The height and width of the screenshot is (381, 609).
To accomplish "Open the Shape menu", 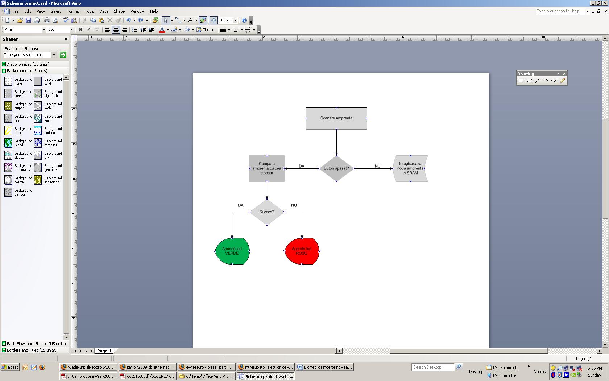I will [x=119, y=11].
